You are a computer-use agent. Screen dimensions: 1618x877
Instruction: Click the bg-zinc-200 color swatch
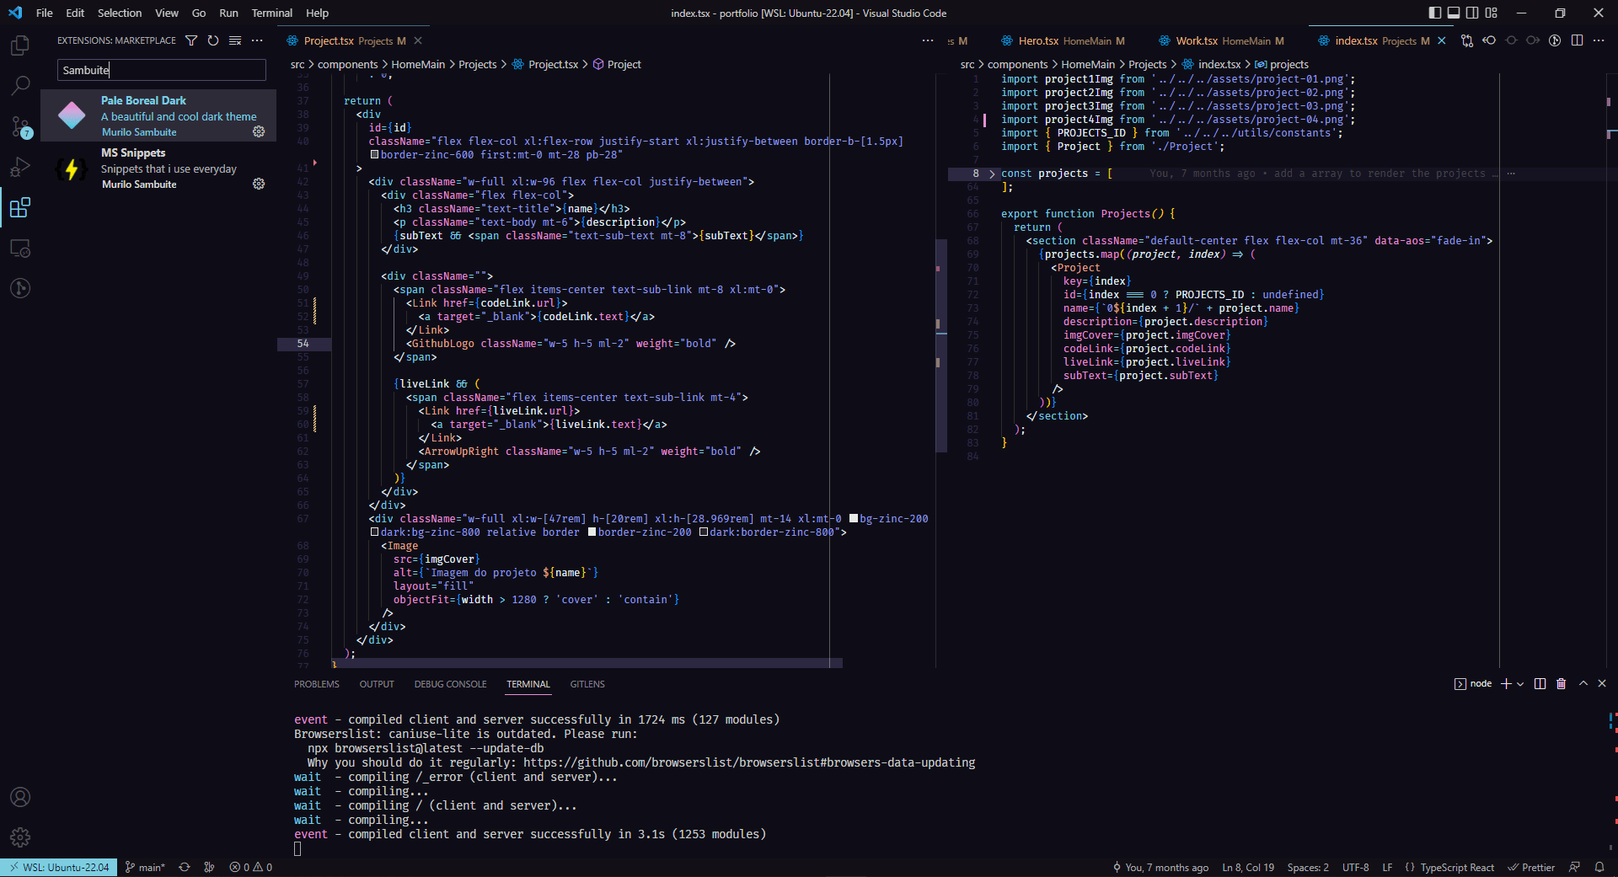854,519
